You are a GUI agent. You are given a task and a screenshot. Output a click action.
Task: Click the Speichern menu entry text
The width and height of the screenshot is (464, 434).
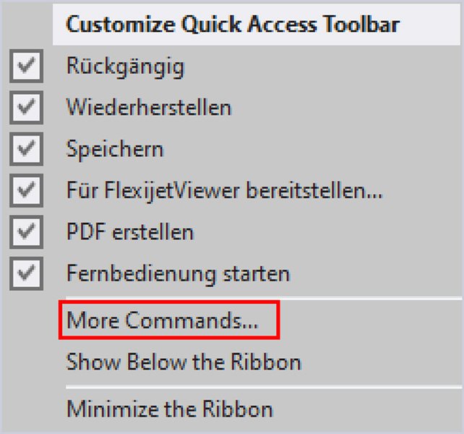point(115,150)
